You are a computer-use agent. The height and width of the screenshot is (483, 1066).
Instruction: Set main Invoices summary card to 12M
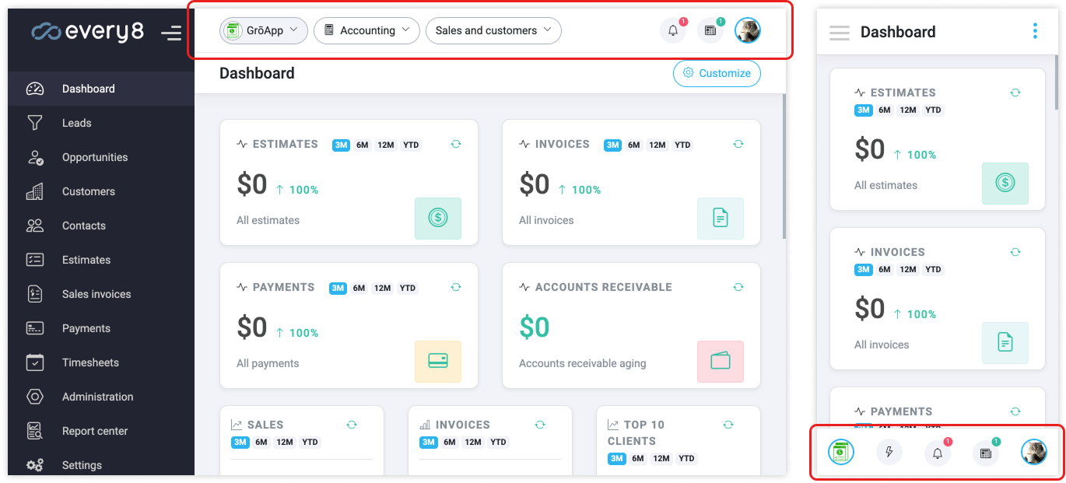[x=657, y=145]
